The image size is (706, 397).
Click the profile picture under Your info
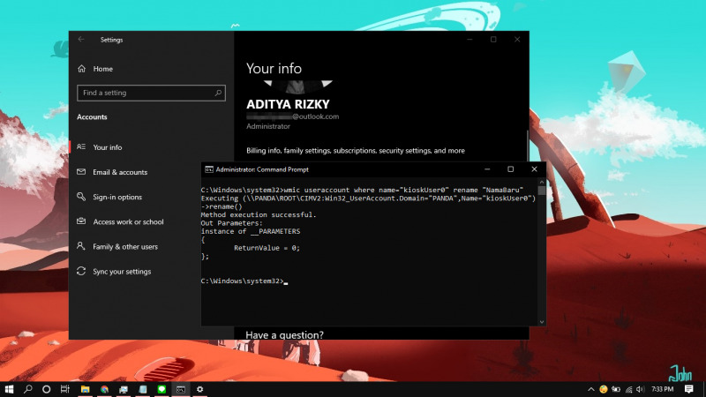(x=298, y=86)
